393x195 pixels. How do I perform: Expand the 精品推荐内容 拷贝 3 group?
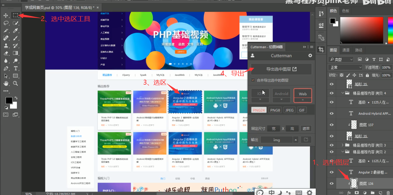click(x=343, y=145)
